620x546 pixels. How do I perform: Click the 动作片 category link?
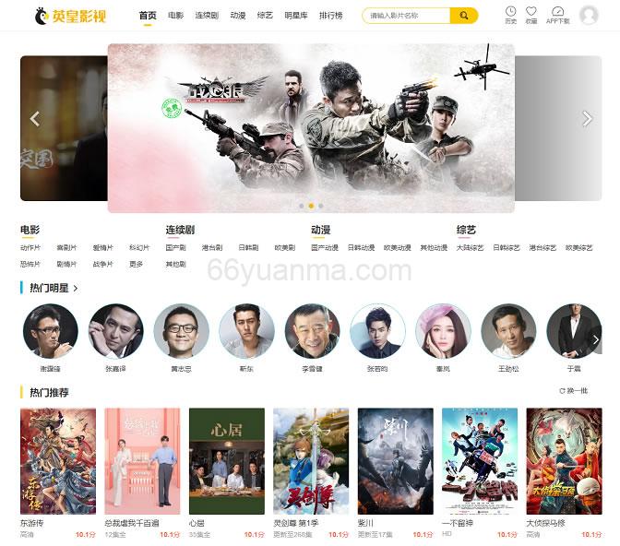(x=30, y=248)
